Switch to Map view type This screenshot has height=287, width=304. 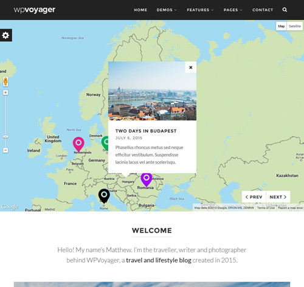tap(282, 26)
